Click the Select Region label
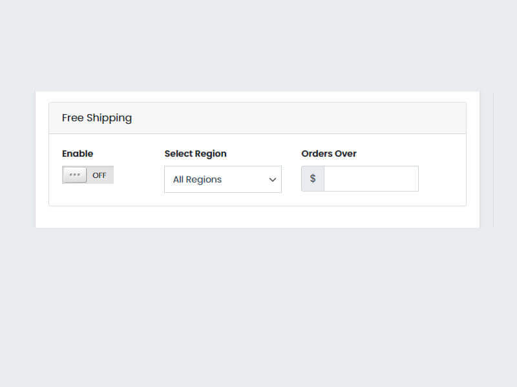 point(196,154)
